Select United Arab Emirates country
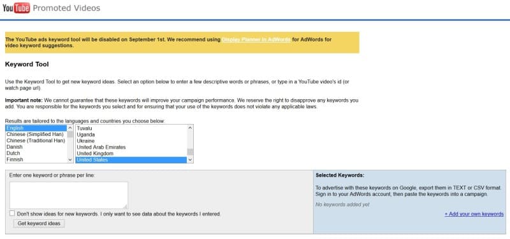 131,147
